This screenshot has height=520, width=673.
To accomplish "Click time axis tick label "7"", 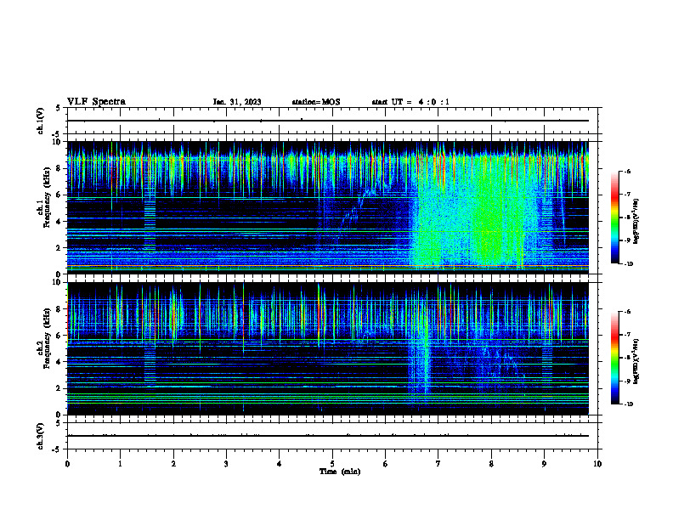I will 438,464.
